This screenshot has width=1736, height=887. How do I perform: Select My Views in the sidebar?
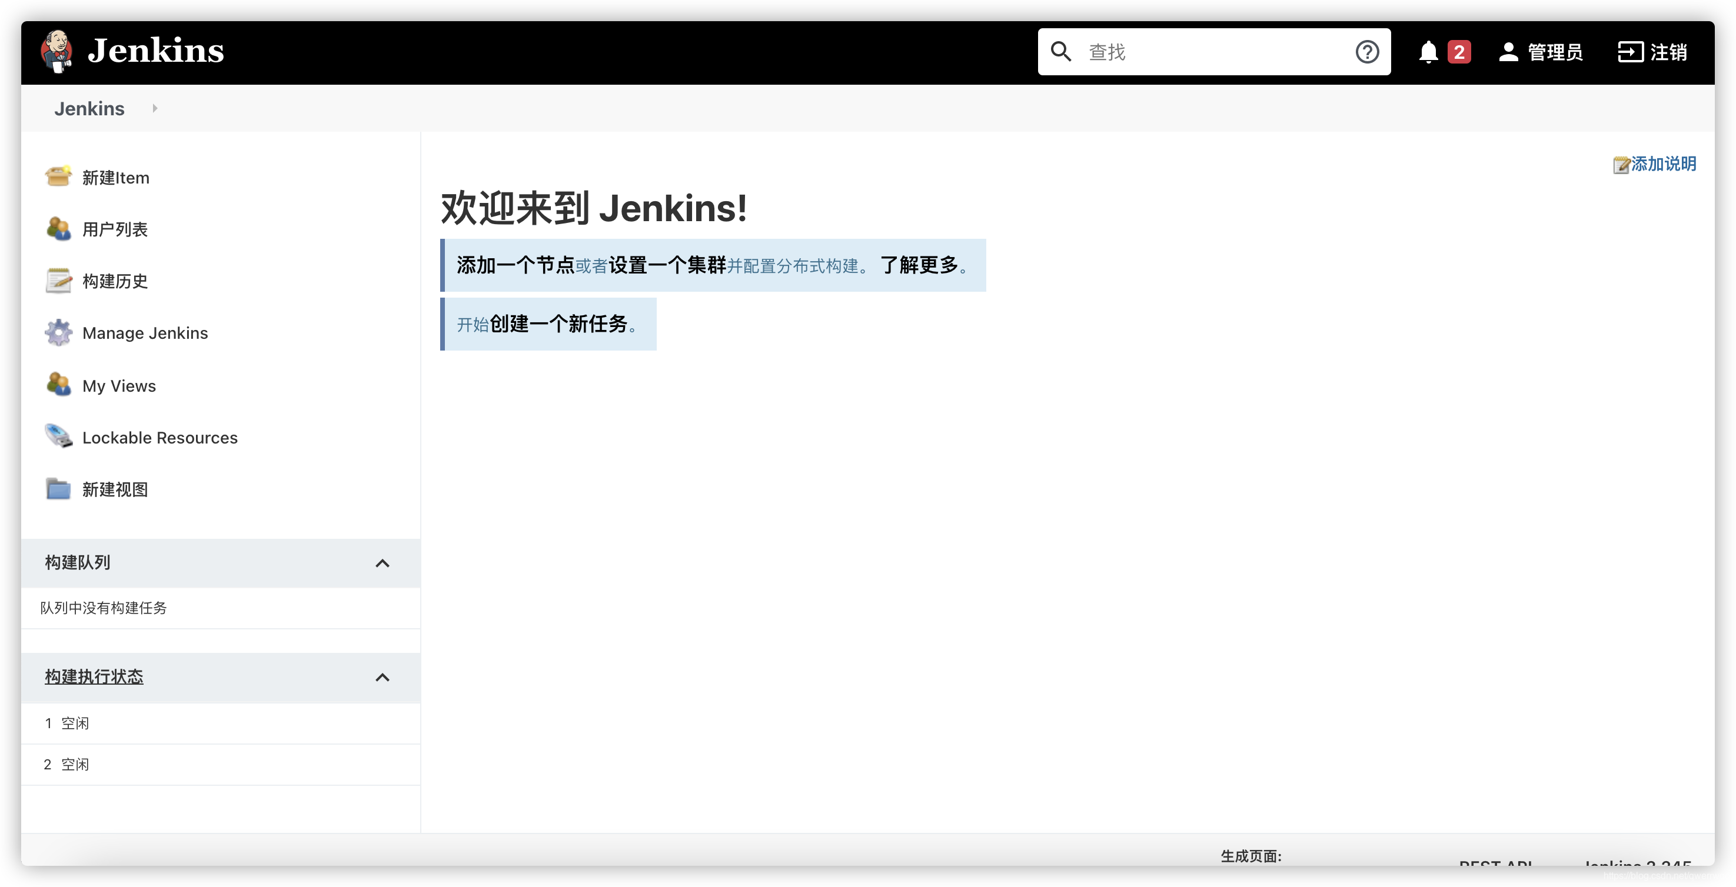tap(119, 385)
